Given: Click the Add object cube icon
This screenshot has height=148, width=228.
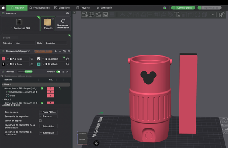Looking at the screenshot, I should click(x=85, y=14).
